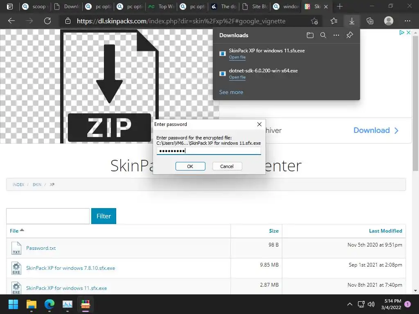Download SkinPack XP for windows 11.sfx.exe link
This screenshot has height=314, width=419.
[66, 288]
